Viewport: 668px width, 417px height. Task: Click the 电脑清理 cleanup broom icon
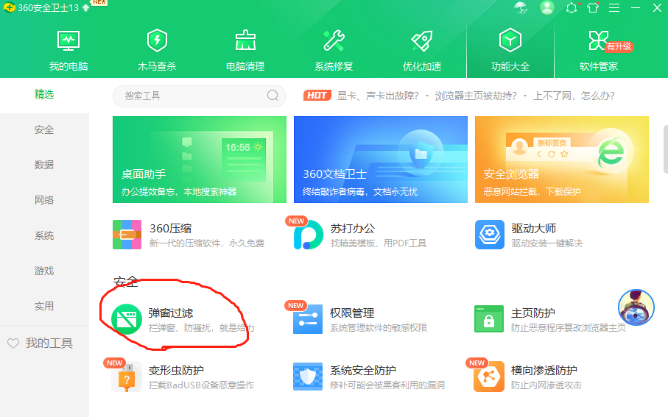click(x=245, y=41)
